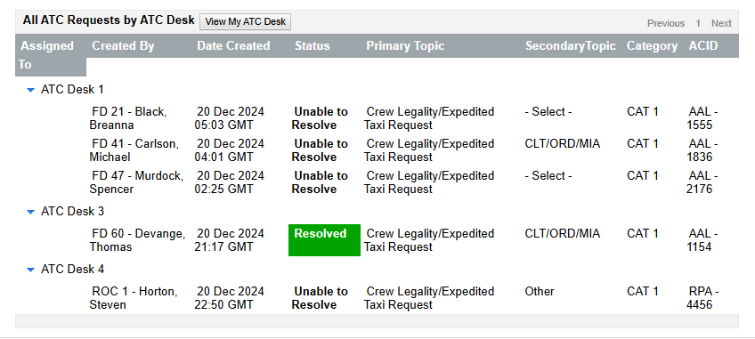Go to the Next page
The height and width of the screenshot is (339, 755).
(721, 23)
